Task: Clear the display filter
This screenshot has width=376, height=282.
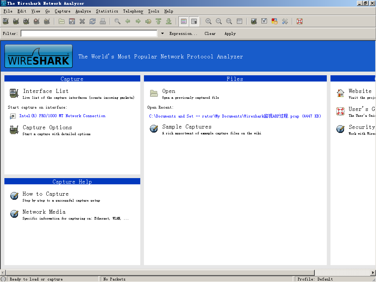Action: click(210, 33)
